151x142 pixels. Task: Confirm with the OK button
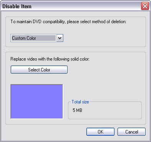[x=100, y=132]
